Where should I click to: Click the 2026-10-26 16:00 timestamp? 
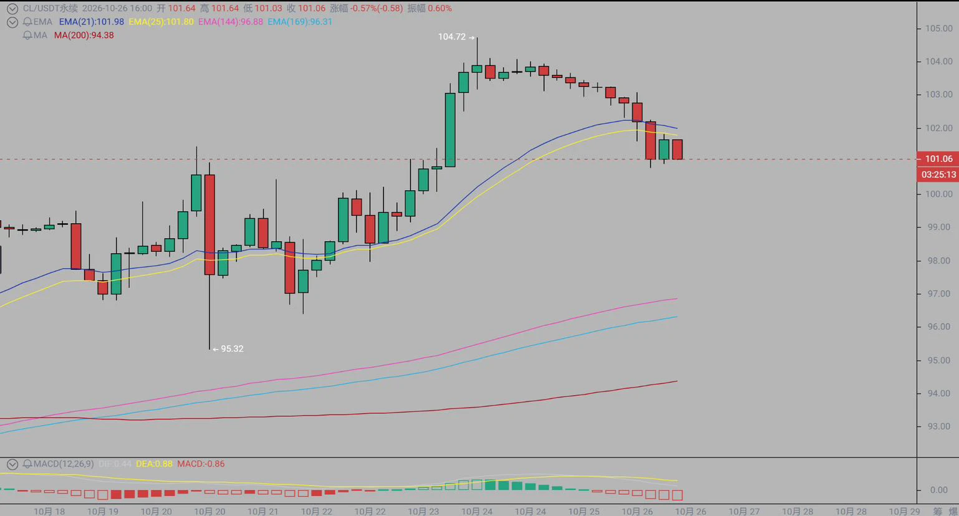(117, 9)
